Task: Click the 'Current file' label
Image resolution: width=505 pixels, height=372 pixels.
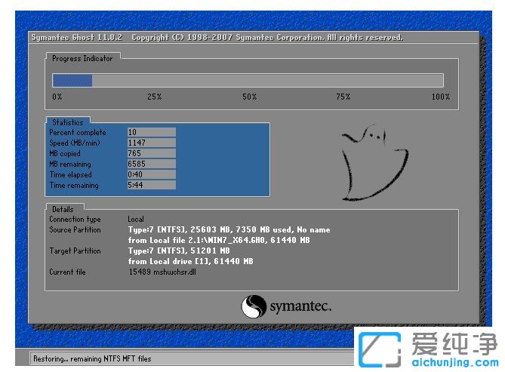Action: 67,272
